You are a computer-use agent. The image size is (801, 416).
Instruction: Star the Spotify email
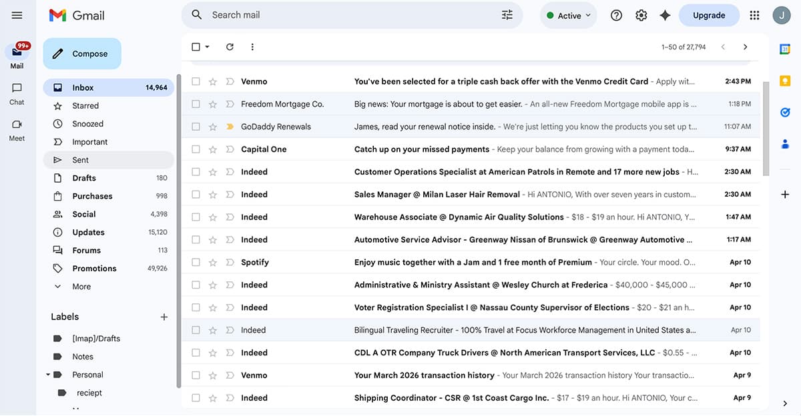(x=212, y=262)
